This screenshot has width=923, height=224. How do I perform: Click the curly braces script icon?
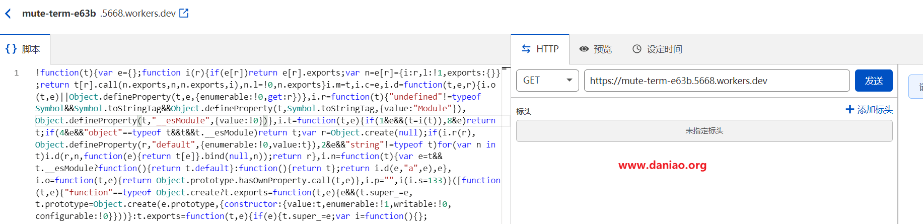11,49
